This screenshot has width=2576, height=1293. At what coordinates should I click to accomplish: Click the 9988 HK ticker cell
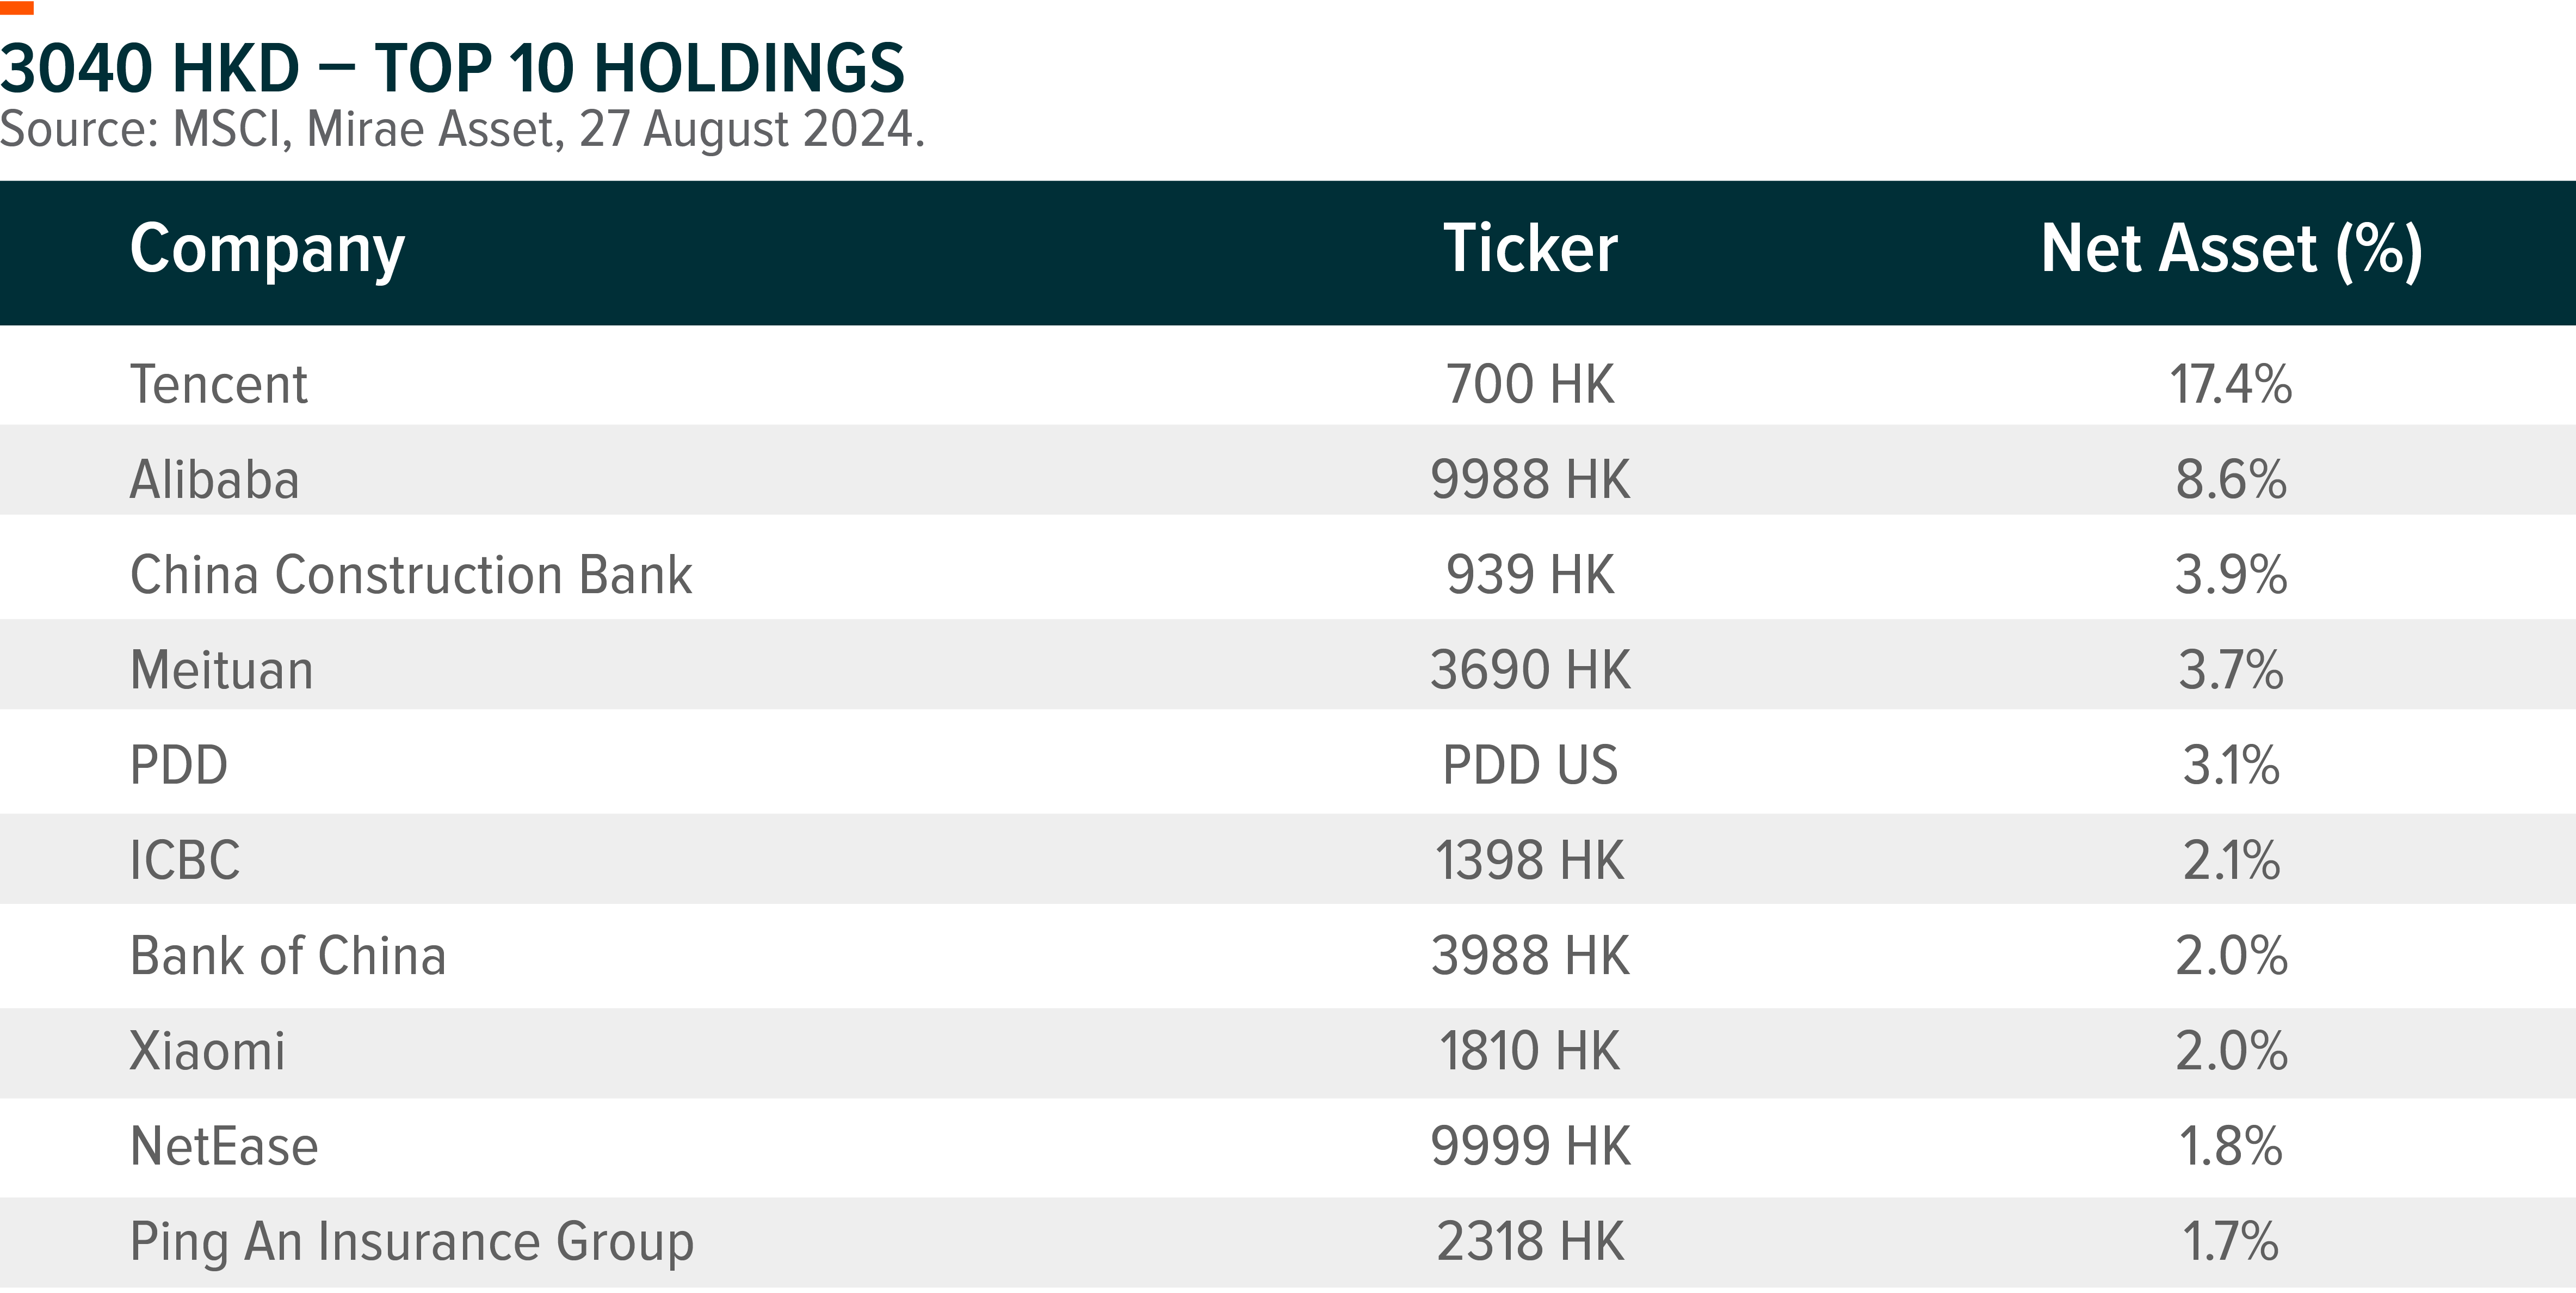coord(1530,479)
